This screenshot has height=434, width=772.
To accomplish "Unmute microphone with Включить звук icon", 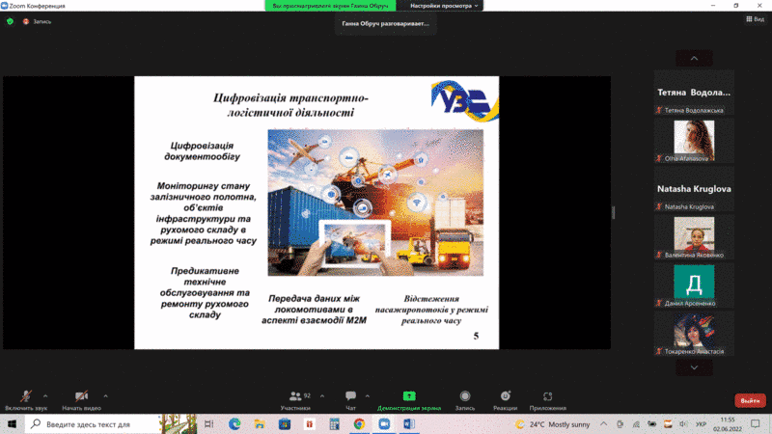I will tap(28, 396).
